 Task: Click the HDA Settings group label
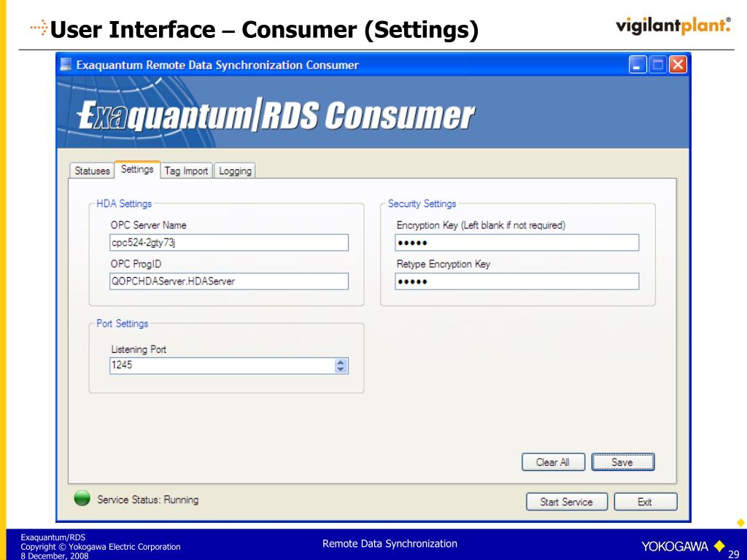click(x=124, y=204)
